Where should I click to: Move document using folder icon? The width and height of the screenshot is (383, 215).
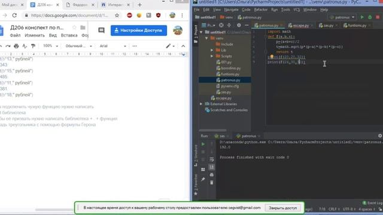pos(83,27)
